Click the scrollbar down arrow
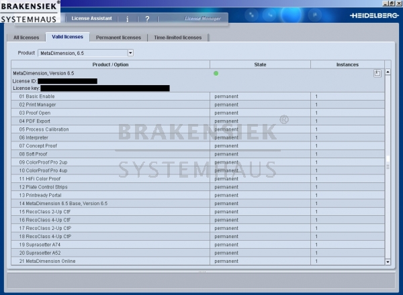Viewport: 403px width, 295px height. pyautogui.click(x=388, y=262)
